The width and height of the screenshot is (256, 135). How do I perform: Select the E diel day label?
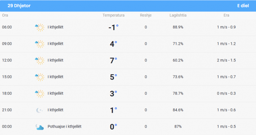[243, 6]
